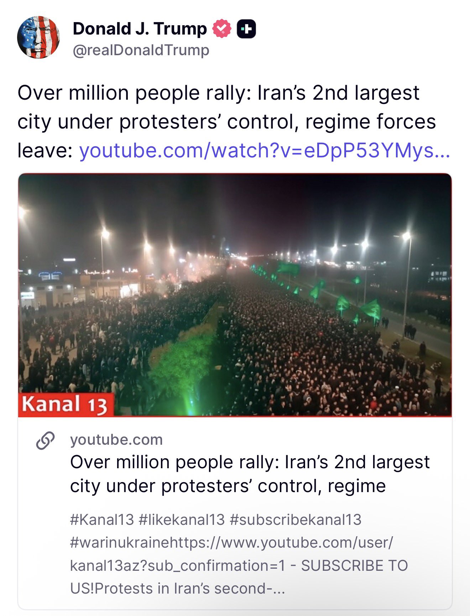Click the black plus badge icon
Image resolution: width=470 pixels, height=616 pixels.
tap(246, 29)
